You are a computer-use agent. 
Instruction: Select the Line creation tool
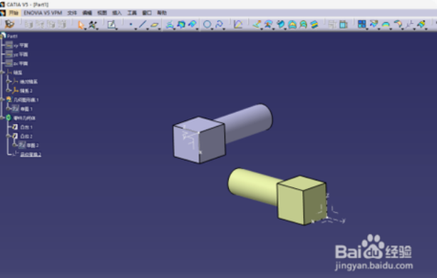point(143,24)
